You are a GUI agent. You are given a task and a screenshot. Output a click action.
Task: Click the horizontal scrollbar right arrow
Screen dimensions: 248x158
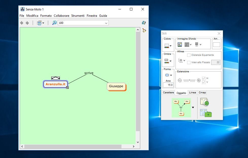[133, 146]
